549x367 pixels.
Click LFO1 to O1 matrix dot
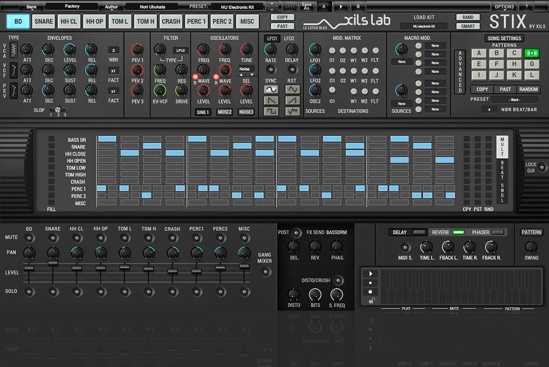pyautogui.click(x=332, y=50)
